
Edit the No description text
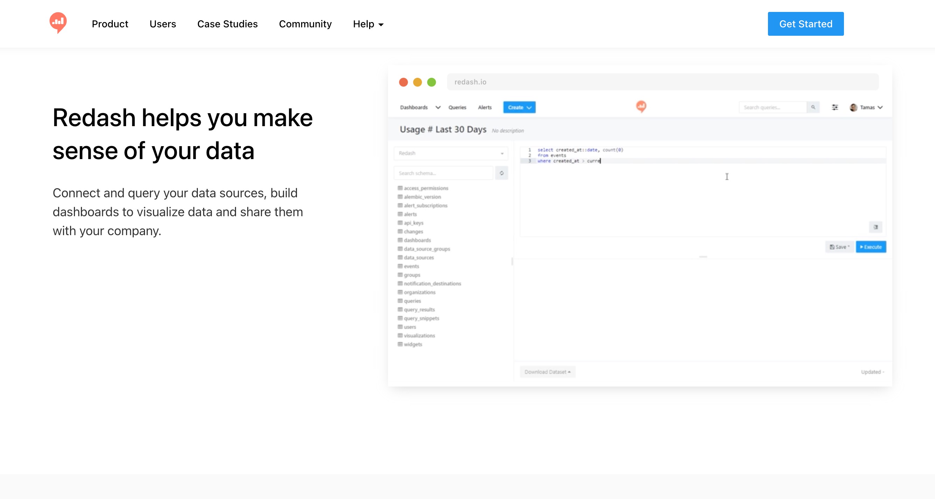coord(508,131)
